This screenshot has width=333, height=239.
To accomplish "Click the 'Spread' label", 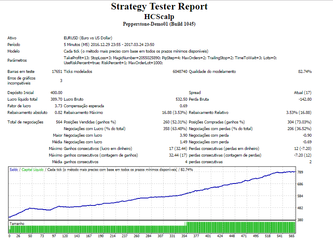I will (195, 93).
